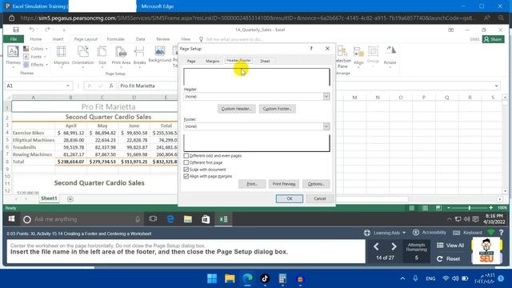
Task: Click the Save icon in Excel's quick access toolbar
Action: (x=16, y=30)
